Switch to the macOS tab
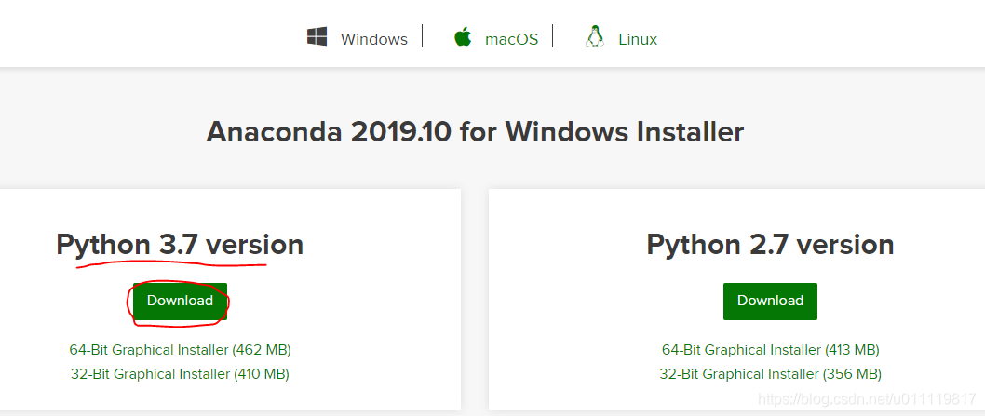 click(511, 39)
